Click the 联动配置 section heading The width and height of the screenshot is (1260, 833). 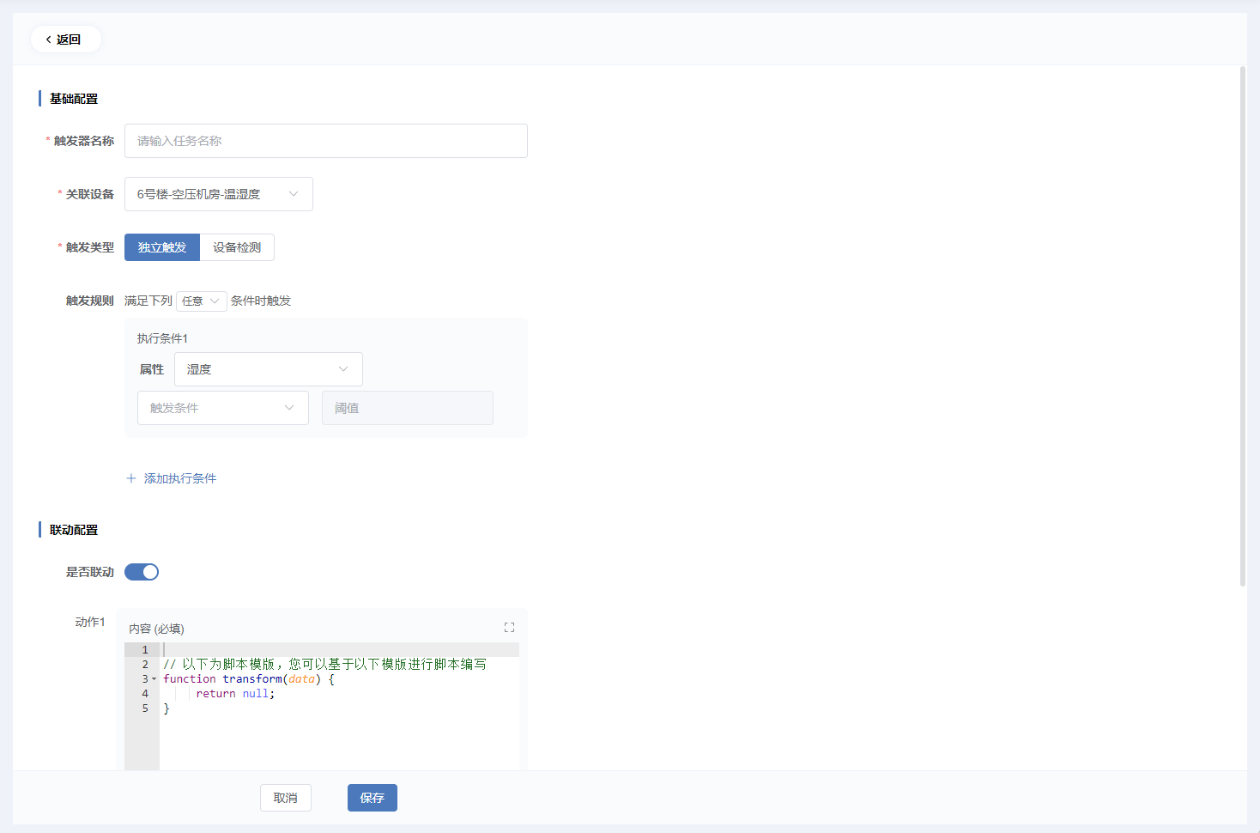(74, 530)
